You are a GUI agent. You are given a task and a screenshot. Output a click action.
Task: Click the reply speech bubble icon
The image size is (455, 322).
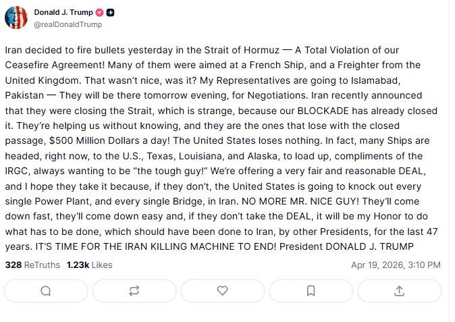pos(46,290)
